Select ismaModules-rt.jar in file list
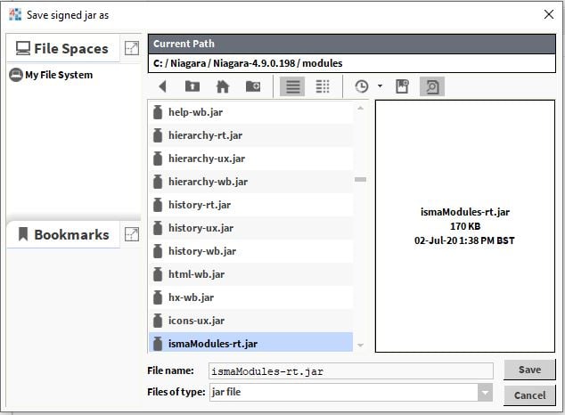Screen dimensions: 565x415 [x=250, y=344]
